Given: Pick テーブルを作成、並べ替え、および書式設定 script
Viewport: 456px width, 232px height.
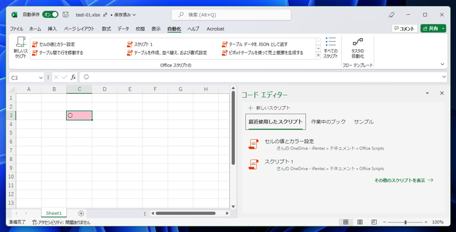Looking at the screenshot, I should point(167,53).
